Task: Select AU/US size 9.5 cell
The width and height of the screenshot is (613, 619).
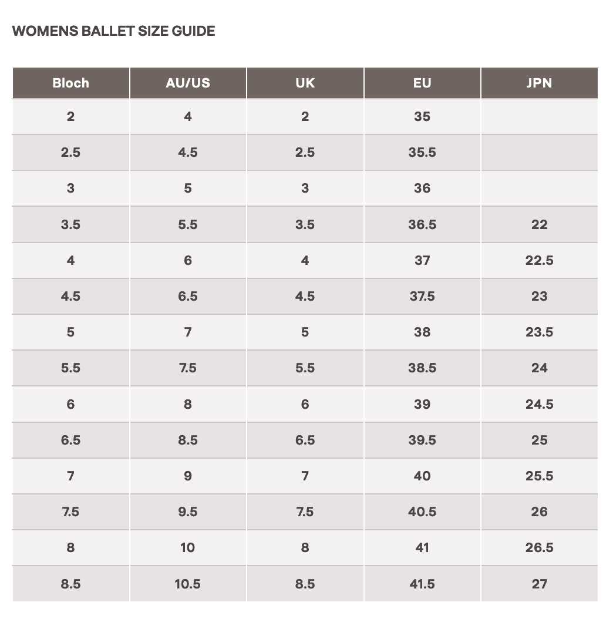Action: pos(188,512)
